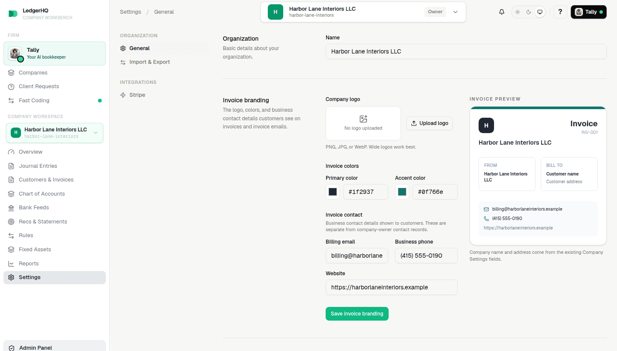The height and width of the screenshot is (351, 617).
Task: Open Client Requests in sidebar
Action: point(54,86)
